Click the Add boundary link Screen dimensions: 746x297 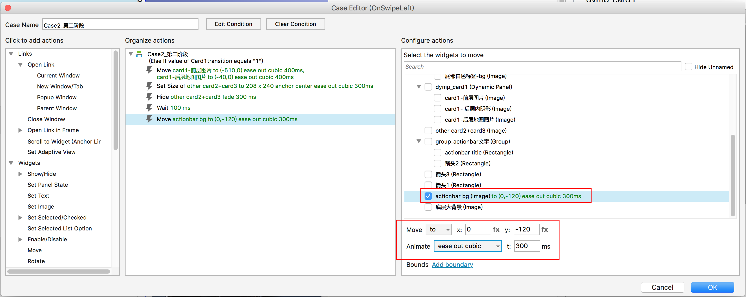point(452,264)
